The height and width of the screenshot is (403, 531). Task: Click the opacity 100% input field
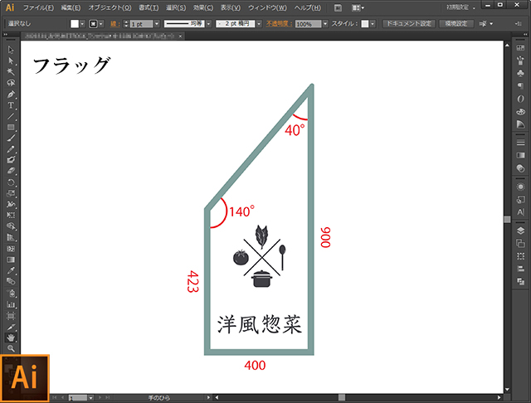(308, 24)
